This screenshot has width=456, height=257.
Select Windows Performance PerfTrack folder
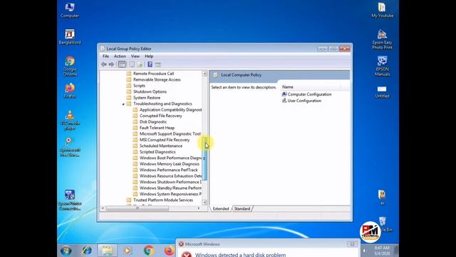168,170
